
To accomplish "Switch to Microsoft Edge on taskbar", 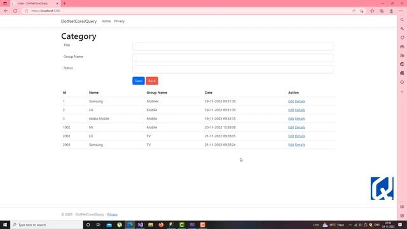I will 130,225.
